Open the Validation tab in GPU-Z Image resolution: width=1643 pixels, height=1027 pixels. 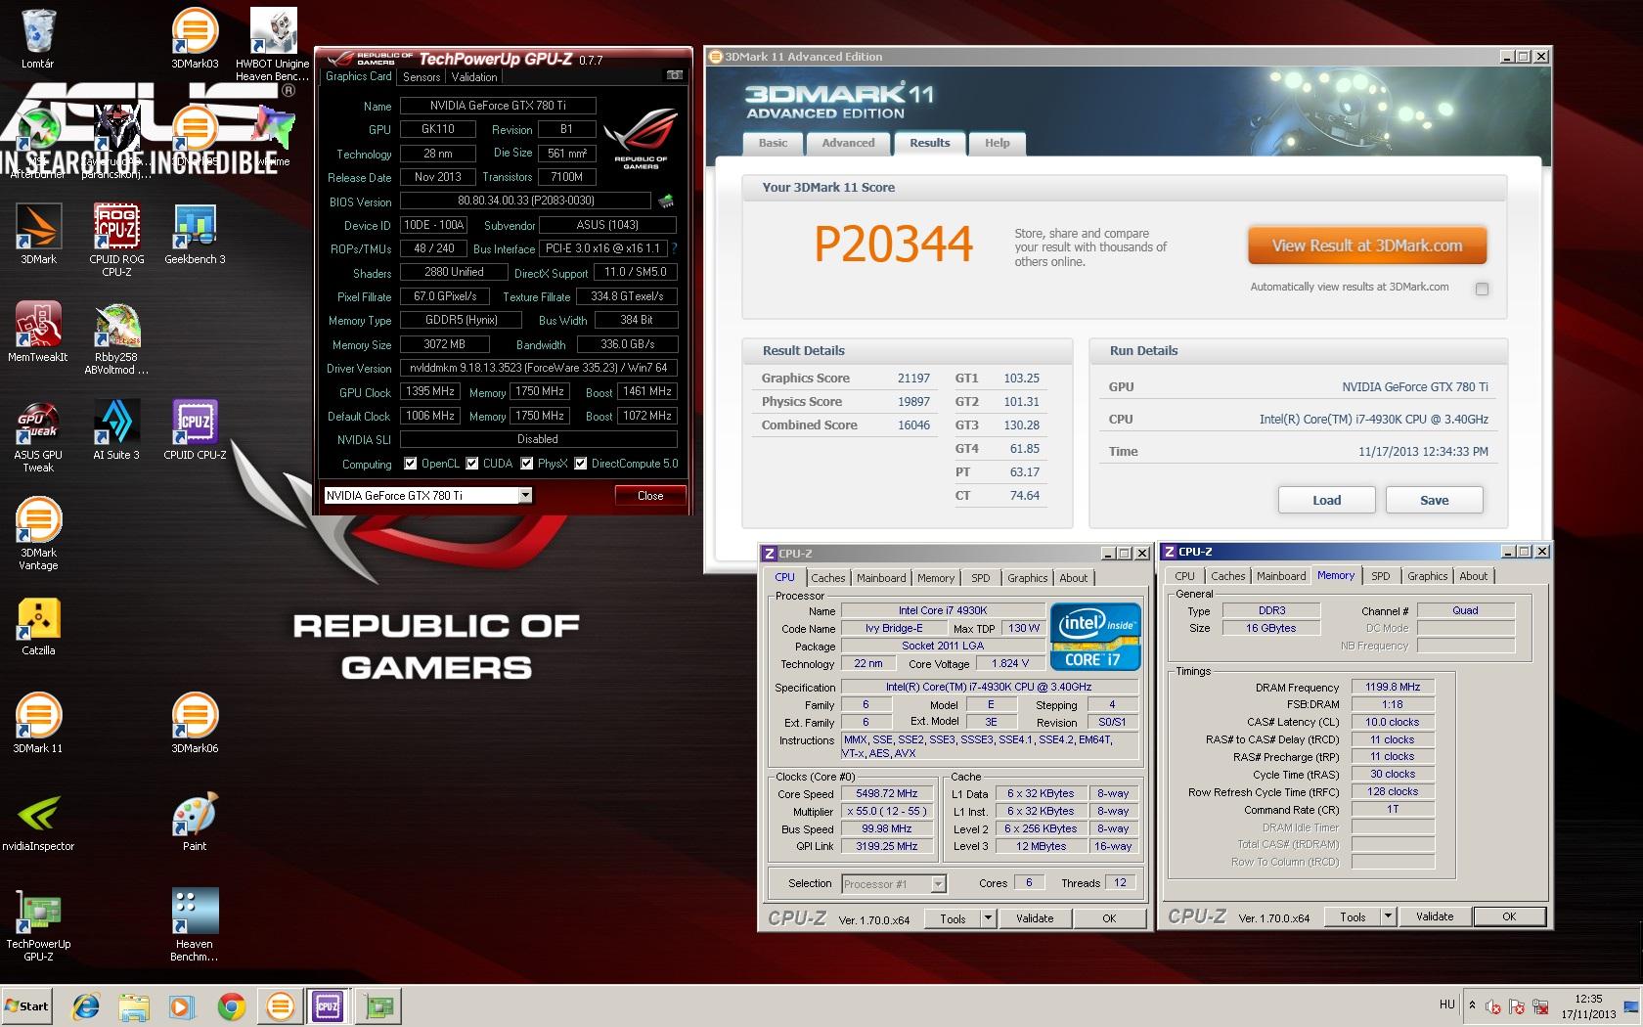pyautogui.click(x=474, y=76)
